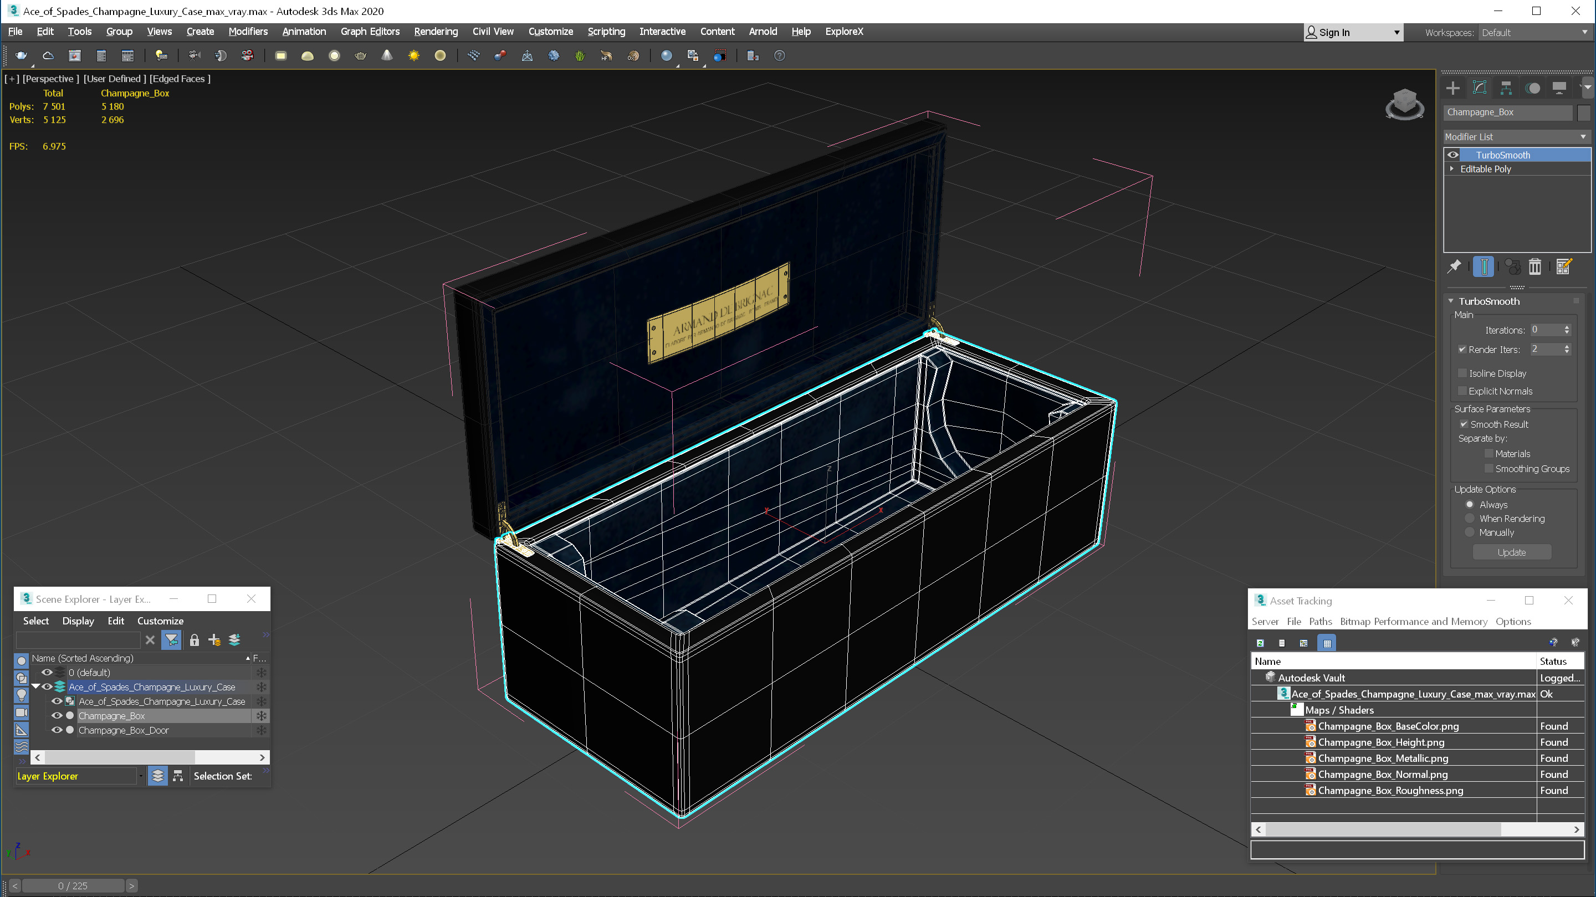Collapse the TurboSmooth rollout

point(1450,301)
